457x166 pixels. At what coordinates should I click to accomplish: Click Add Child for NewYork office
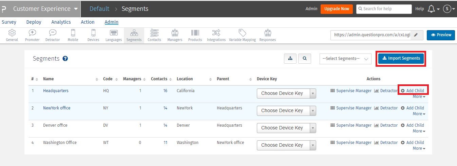point(413,108)
